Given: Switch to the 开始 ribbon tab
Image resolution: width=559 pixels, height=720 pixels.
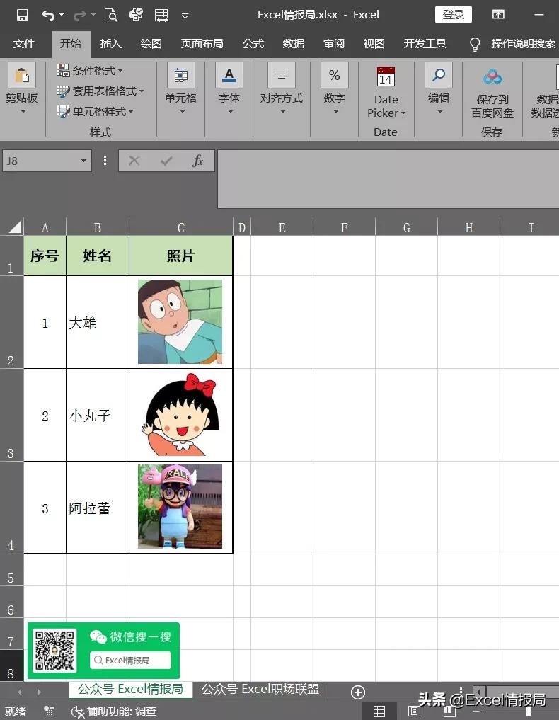Looking at the screenshot, I should [71, 44].
